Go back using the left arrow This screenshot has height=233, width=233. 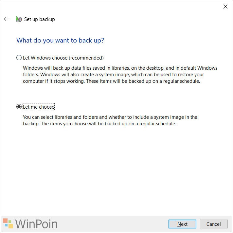pyautogui.click(x=7, y=19)
